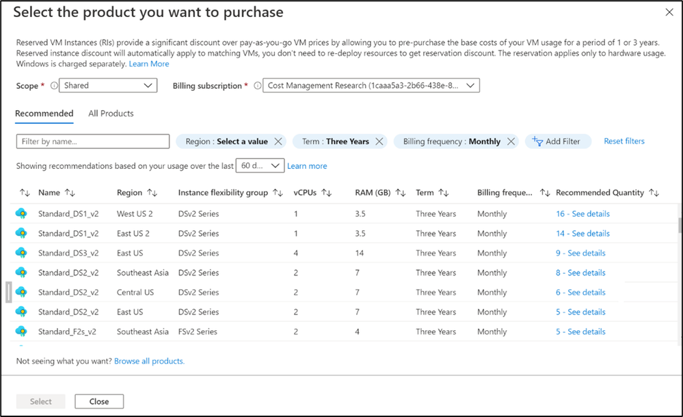Expand the usage days lookback dropdown

click(259, 165)
